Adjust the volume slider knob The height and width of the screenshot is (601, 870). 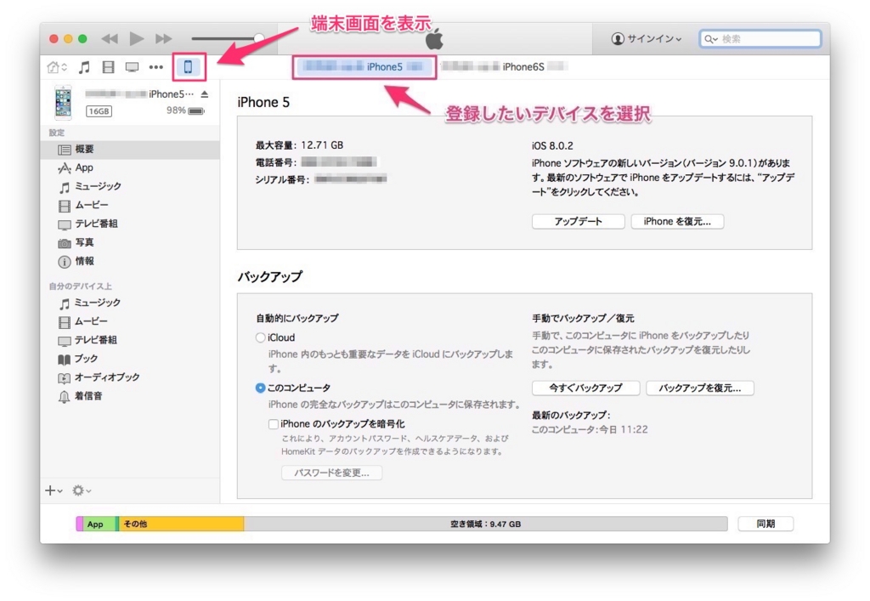(258, 38)
